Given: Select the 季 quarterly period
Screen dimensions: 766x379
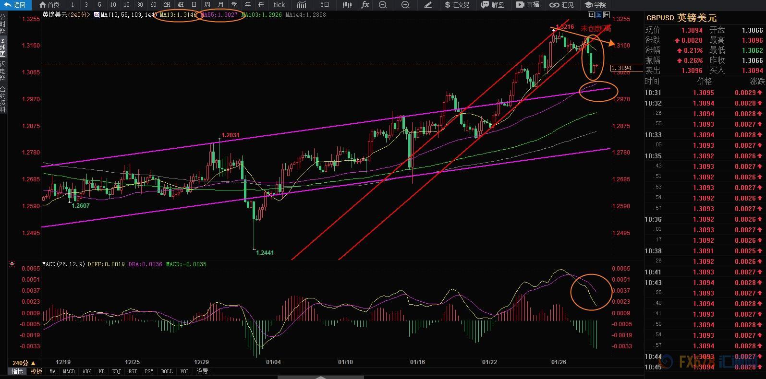Looking at the screenshot, I should 234,5.
